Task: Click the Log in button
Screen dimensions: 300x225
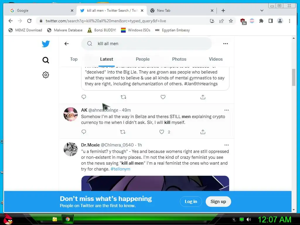Action: pyautogui.click(x=191, y=202)
